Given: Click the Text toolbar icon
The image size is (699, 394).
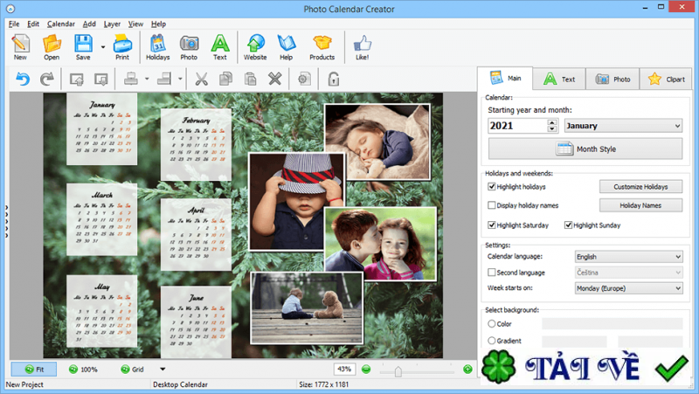Looking at the screenshot, I should tap(220, 45).
